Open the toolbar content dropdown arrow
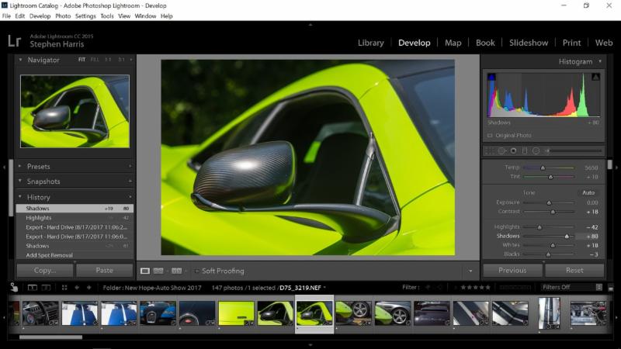621x349 pixels. [470, 271]
